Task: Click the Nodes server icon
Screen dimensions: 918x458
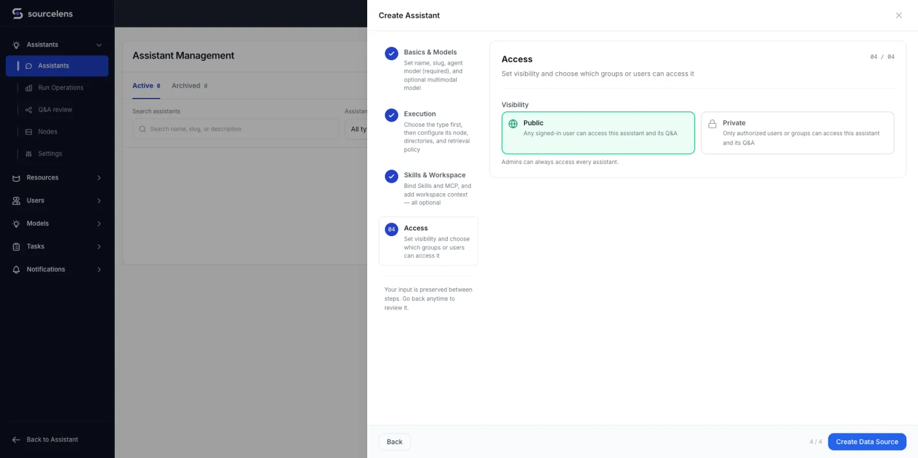Action: (x=29, y=132)
